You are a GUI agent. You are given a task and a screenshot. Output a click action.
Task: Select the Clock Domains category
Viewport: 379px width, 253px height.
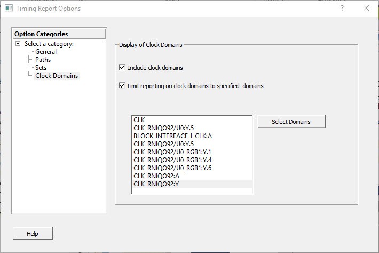coord(57,76)
